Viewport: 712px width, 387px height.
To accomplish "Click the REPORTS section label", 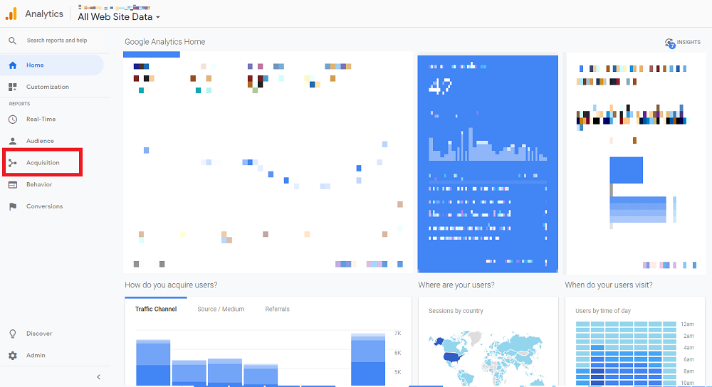I will click(x=19, y=104).
